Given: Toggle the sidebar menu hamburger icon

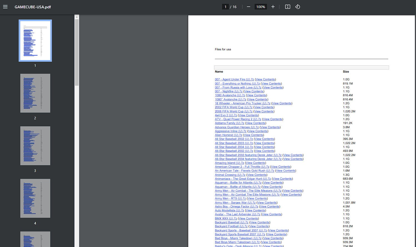Looking at the screenshot, I should (x=5, y=7).
